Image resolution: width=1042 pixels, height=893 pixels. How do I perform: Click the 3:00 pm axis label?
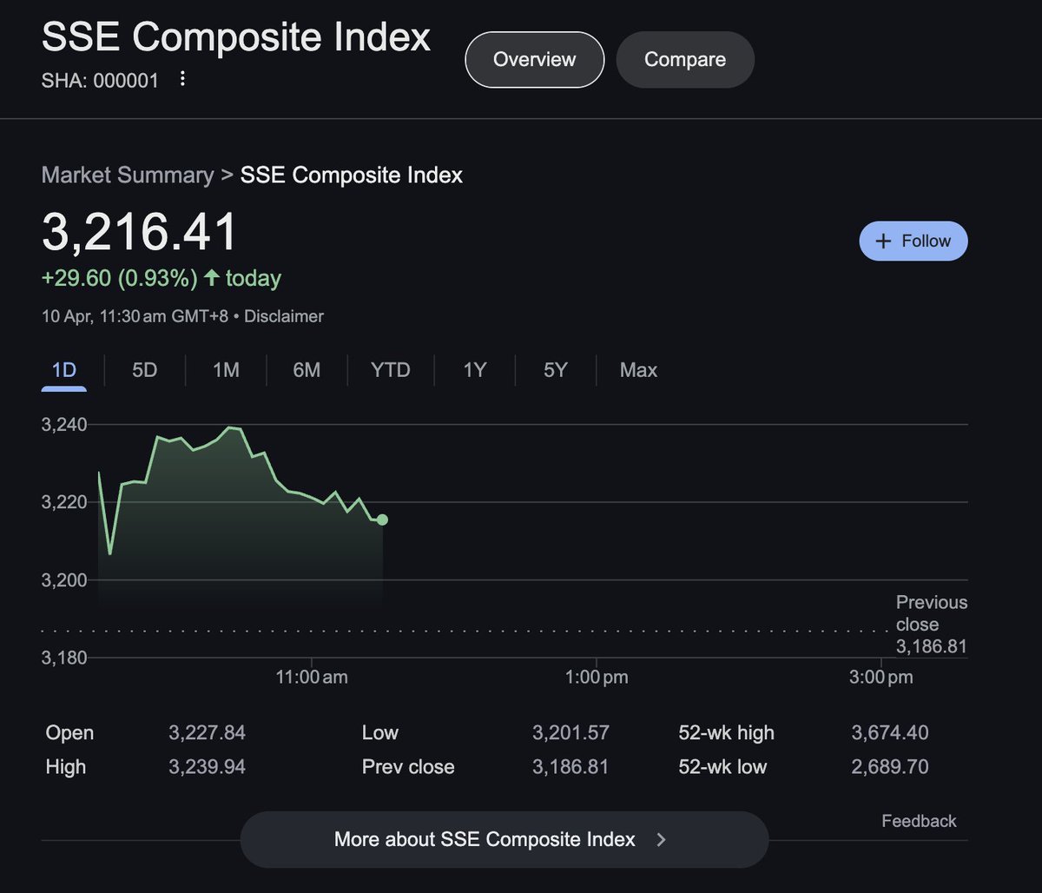pos(881,677)
